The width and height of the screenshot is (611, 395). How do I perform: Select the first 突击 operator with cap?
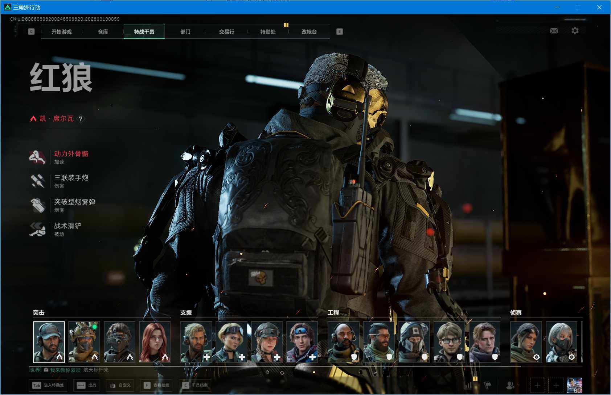point(49,342)
